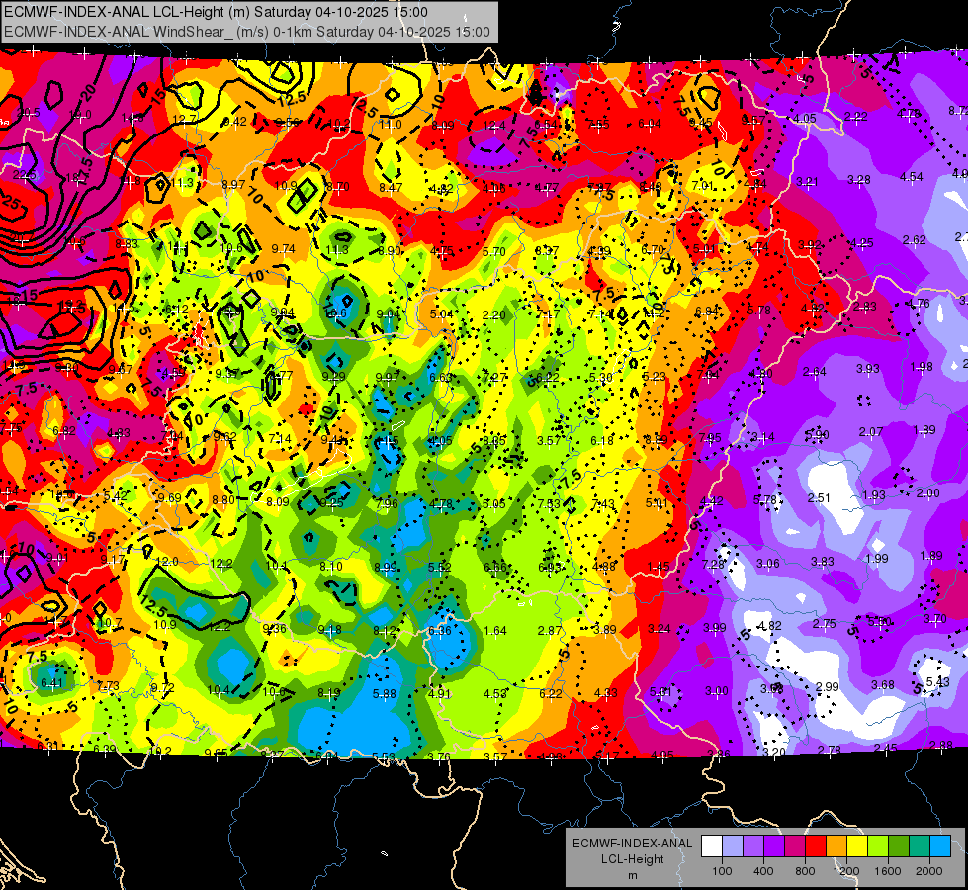Viewport: 968px width, 890px height.
Task: Click the grid value 3.83
Action: click(823, 561)
